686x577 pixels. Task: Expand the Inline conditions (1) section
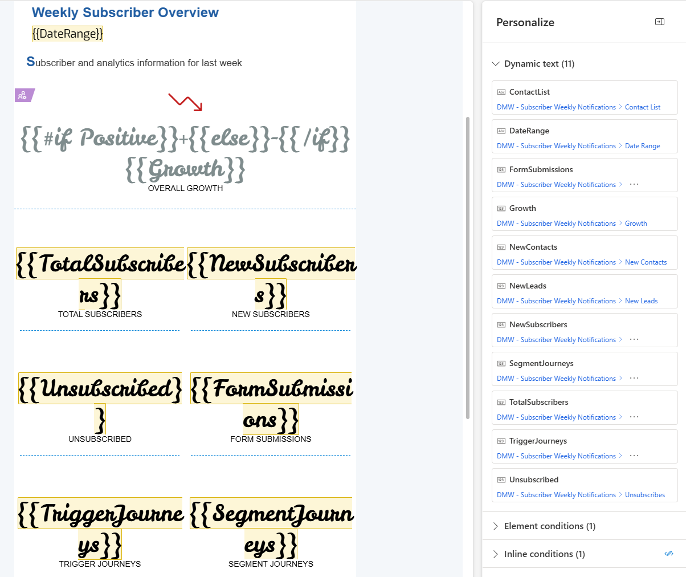496,554
